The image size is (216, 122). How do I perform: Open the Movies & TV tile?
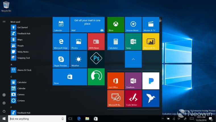tap(151, 25)
